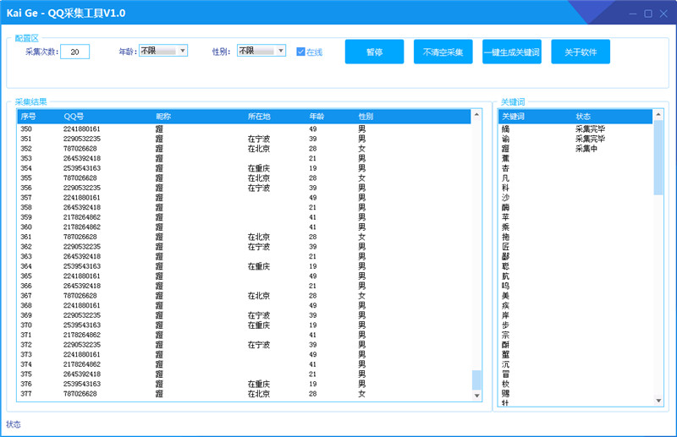Select keyword 沙 in keyword list
The height and width of the screenshot is (437, 677).
[x=505, y=198]
